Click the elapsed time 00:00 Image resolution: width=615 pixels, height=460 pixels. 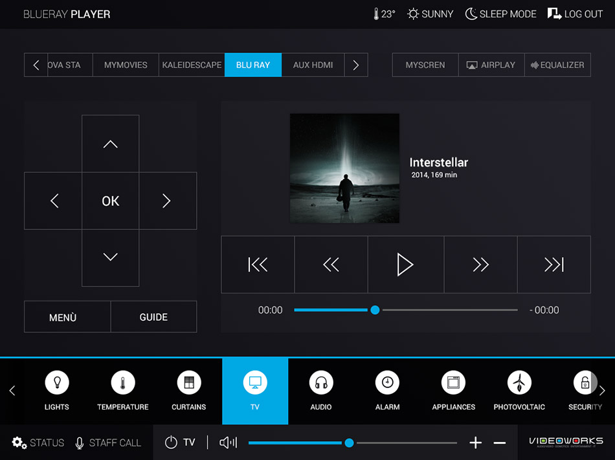click(x=270, y=310)
